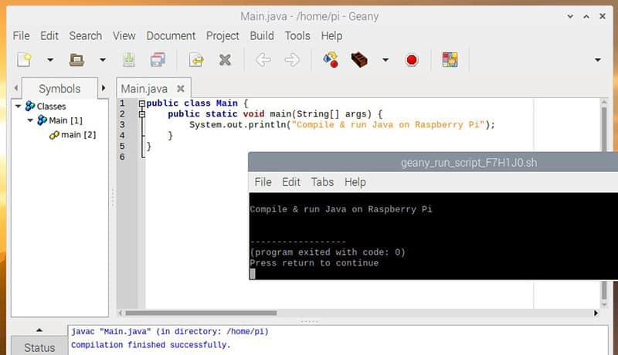The width and height of the screenshot is (618, 355).
Task: Open the dropdown arrow beside the build icon
Action: [x=385, y=59]
